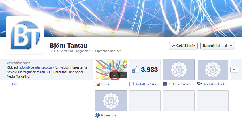Open the Impressum app tile
Viewport: 242px width, 119px height.
coord(111,101)
